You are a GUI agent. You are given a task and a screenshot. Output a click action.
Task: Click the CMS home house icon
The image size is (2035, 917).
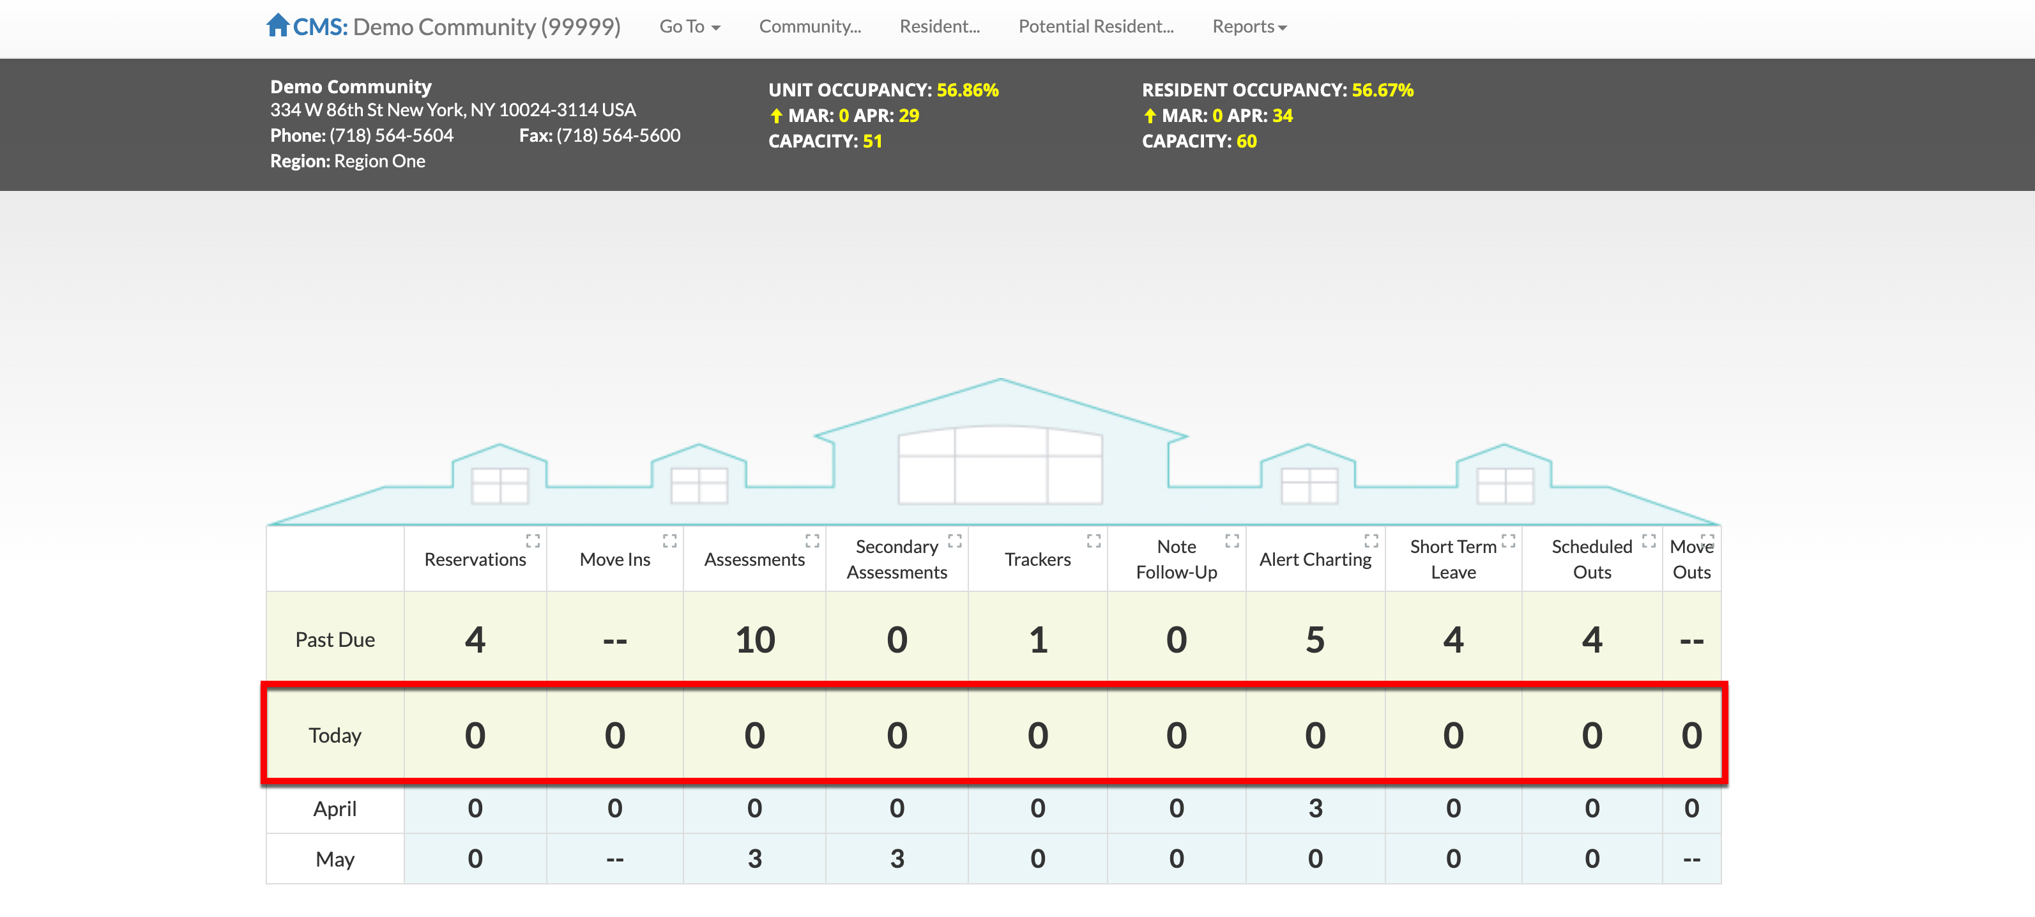[277, 26]
